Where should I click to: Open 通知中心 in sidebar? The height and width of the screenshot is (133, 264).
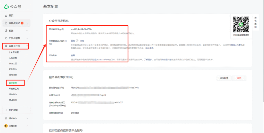pyautogui.click(x=13, y=118)
